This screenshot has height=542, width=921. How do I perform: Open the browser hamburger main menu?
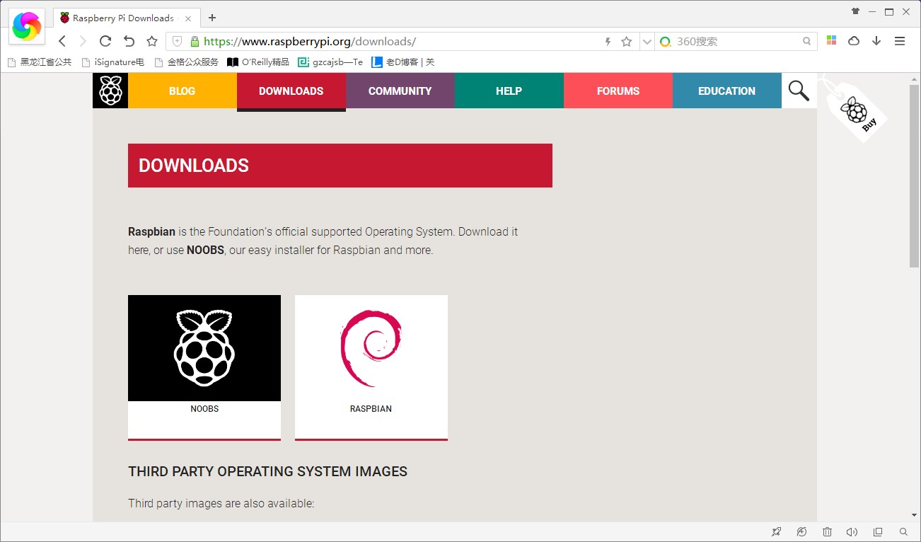[x=900, y=41]
